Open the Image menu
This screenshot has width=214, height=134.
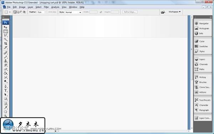pyautogui.click(x=22, y=7)
